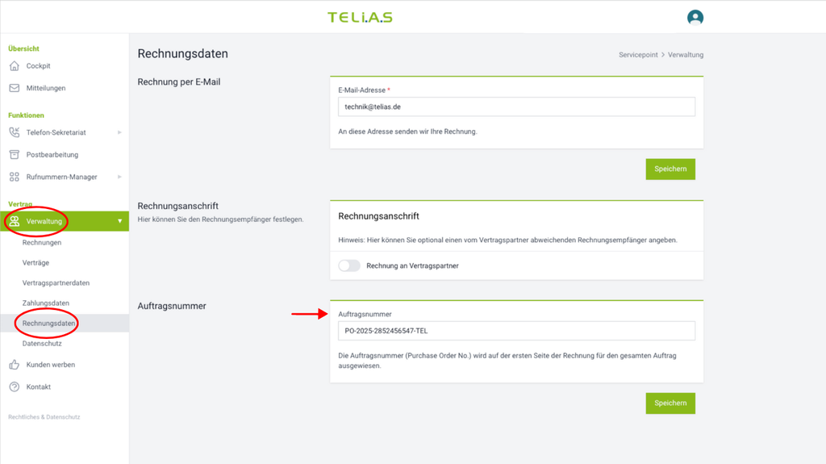Open the Rechnungen submenu item
826x464 pixels.
coord(42,243)
